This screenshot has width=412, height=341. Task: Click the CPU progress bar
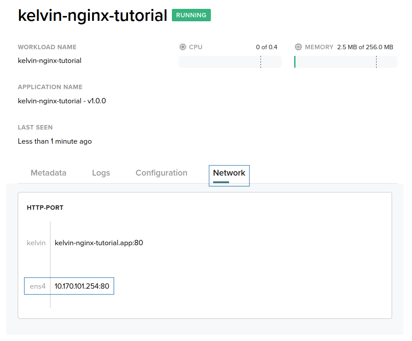point(230,62)
